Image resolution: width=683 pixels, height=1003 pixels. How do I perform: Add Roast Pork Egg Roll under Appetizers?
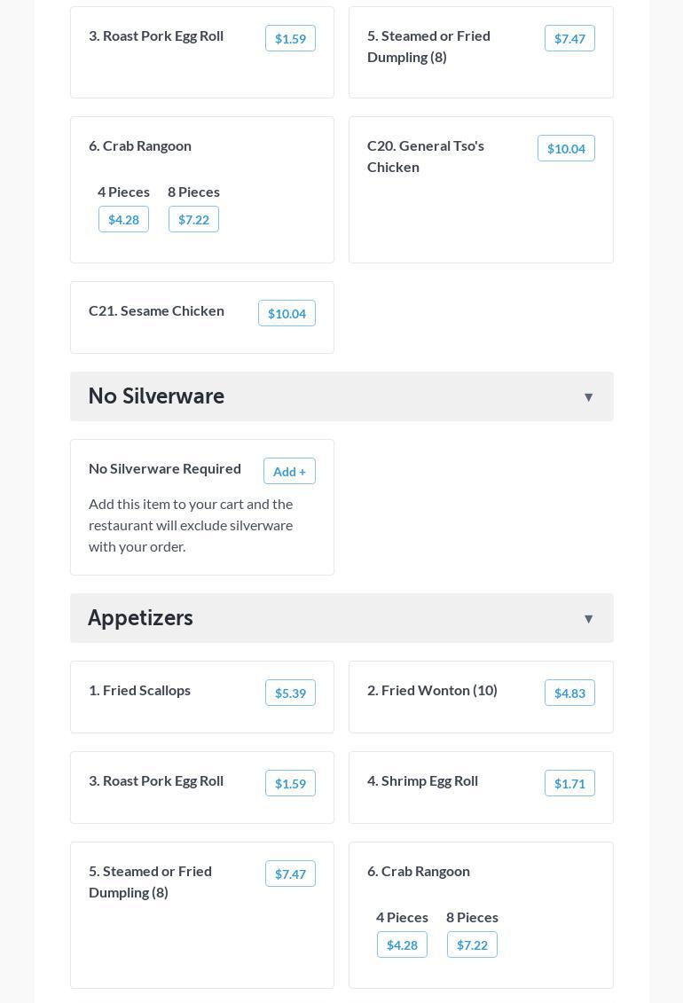pyautogui.click(x=290, y=784)
